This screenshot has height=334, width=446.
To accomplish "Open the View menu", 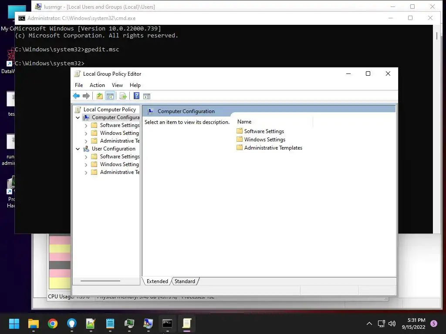I will (117, 85).
